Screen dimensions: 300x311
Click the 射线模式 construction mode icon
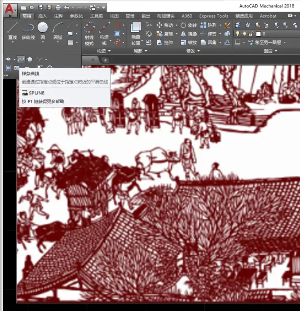coord(89,34)
